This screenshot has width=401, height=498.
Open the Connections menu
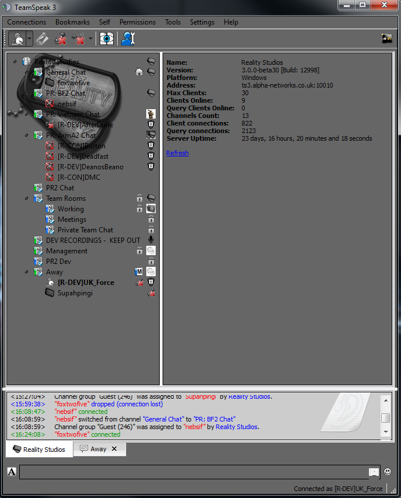[27, 22]
